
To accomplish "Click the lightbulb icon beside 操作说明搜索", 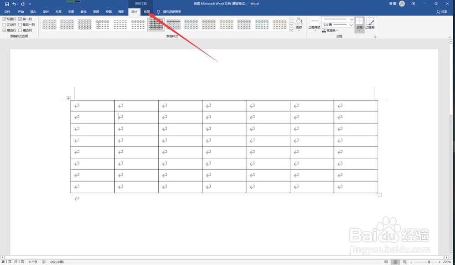I will point(158,12).
